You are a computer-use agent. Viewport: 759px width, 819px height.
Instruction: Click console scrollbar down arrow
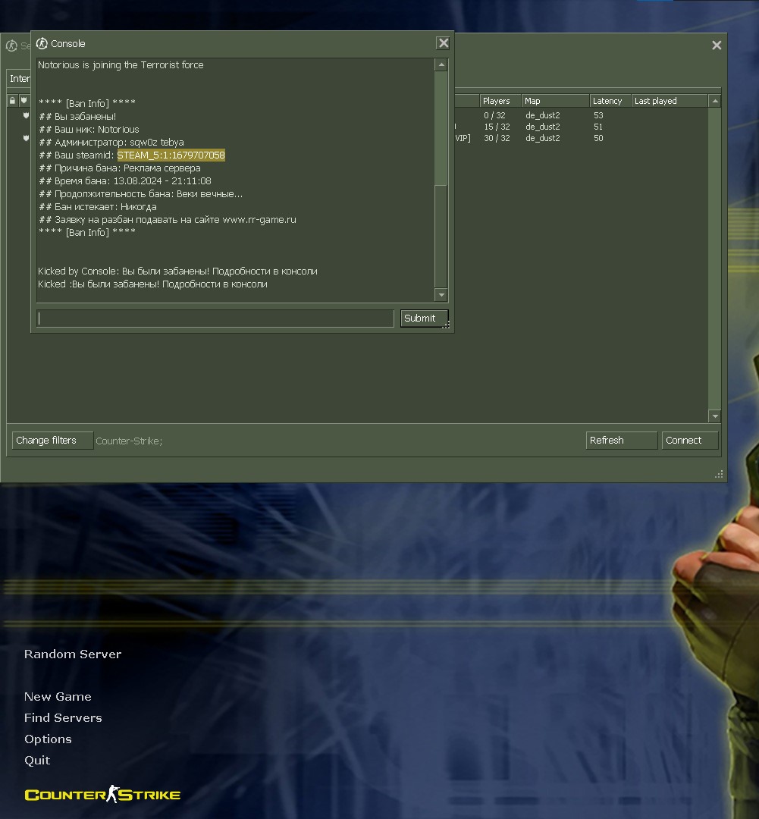coord(441,295)
